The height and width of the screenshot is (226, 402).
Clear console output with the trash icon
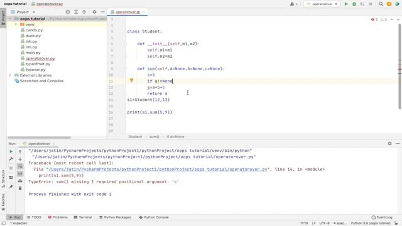20,188
